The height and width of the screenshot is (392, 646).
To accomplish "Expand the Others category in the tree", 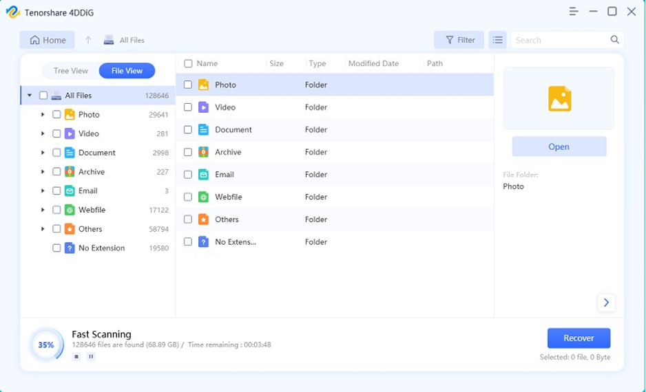I will 43,229.
